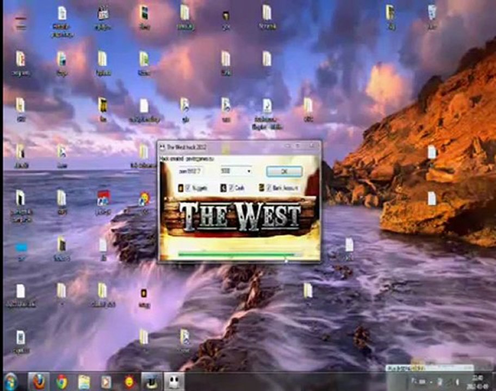496x391 pixels.
Task: Open Windows Media Player taskbar icon
Action: click(106, 382)
